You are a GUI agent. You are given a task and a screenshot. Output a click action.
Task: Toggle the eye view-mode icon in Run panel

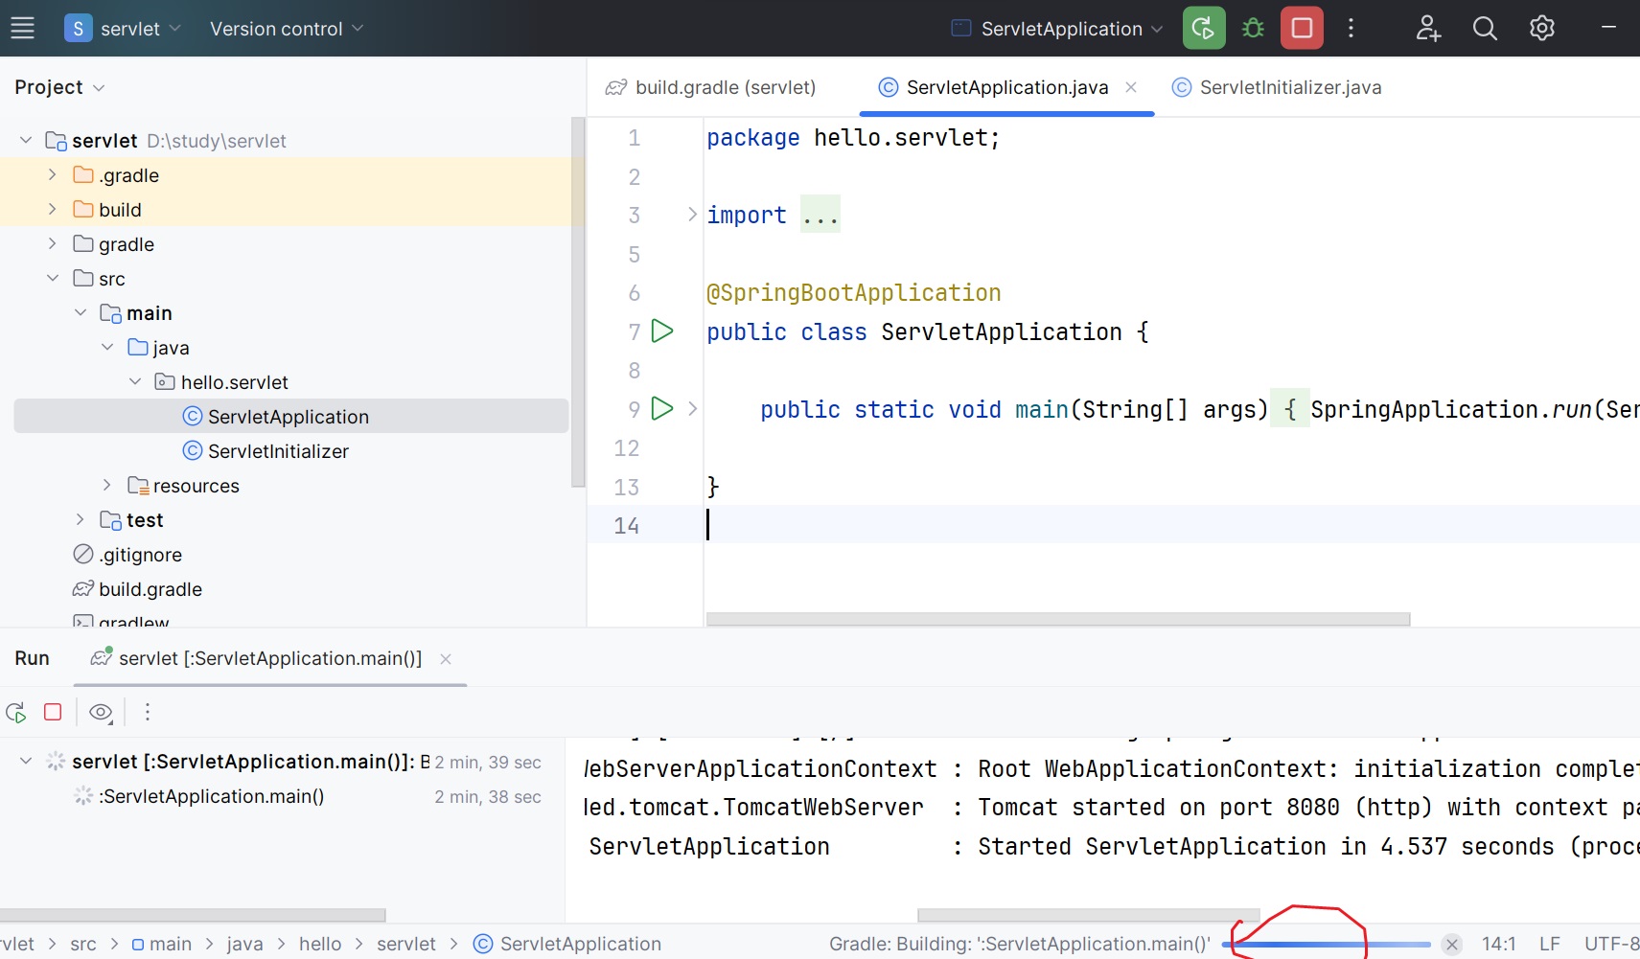pos(101,712)
